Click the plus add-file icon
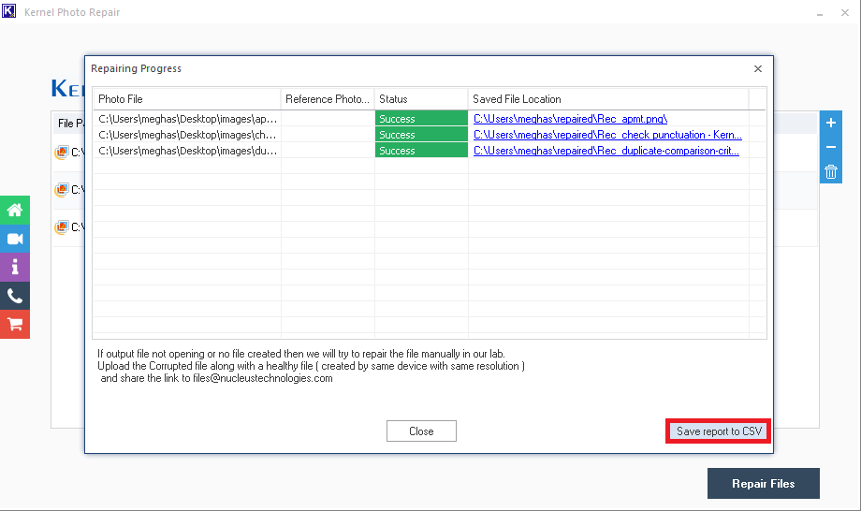The height and width of the screenshot is (511, 861). coord(831,123)
